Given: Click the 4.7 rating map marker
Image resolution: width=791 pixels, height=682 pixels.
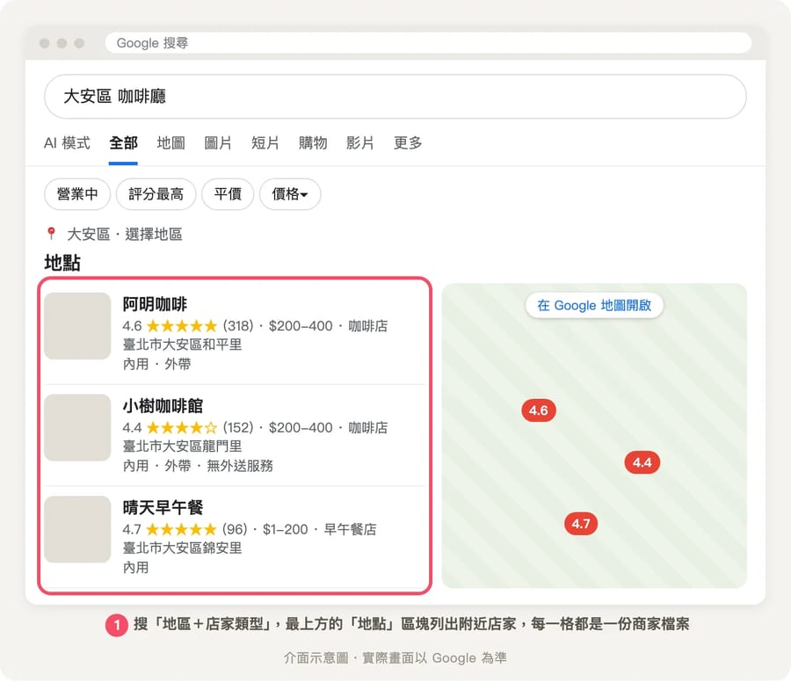Looking at the screenshot, I should pos(581,524).
